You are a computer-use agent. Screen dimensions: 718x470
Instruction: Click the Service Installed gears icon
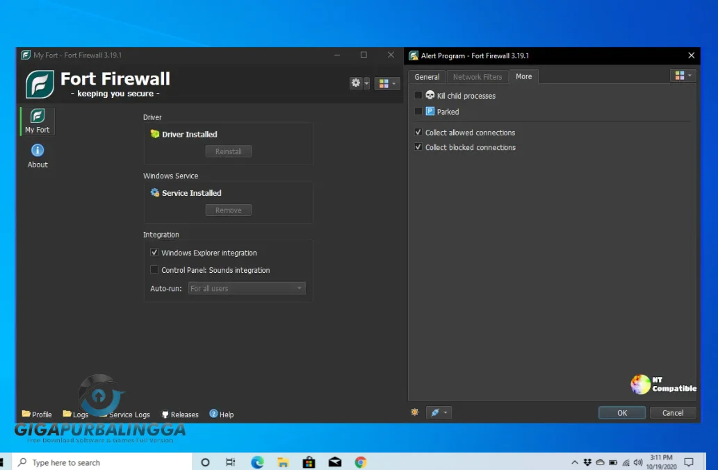155,192
